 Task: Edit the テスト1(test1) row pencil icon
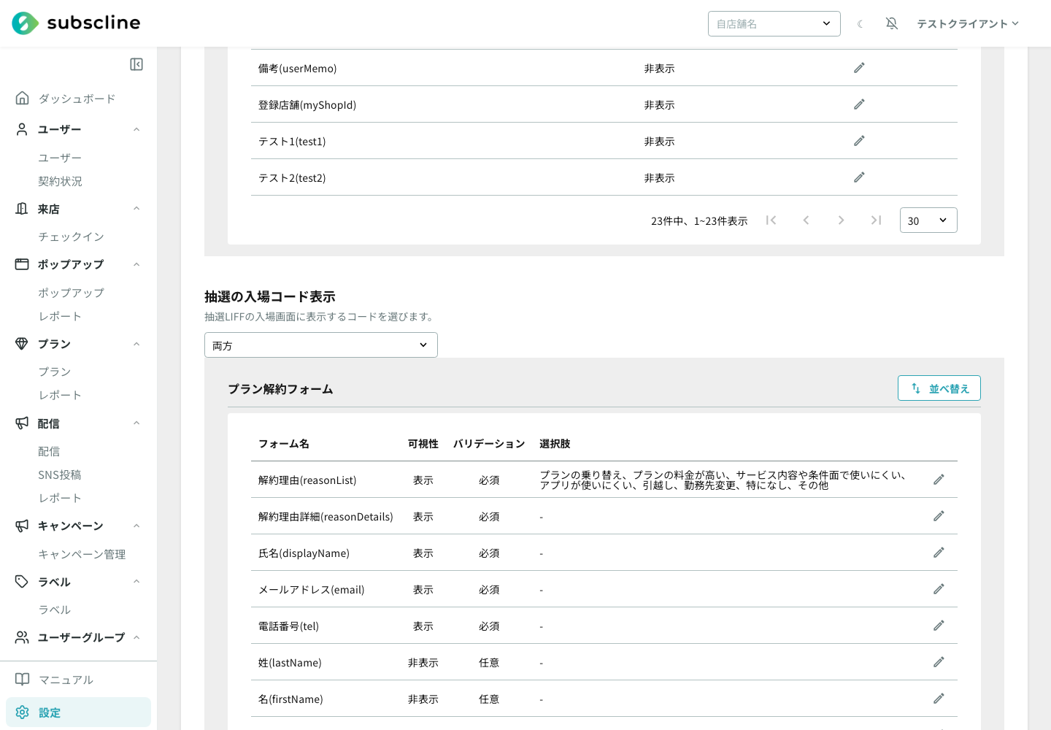coord(859,141)
